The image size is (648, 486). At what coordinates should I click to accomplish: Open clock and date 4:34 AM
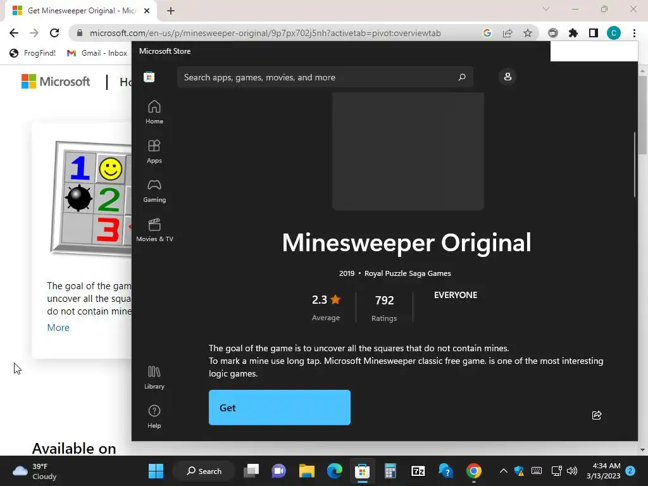click(x=604, y=471)
